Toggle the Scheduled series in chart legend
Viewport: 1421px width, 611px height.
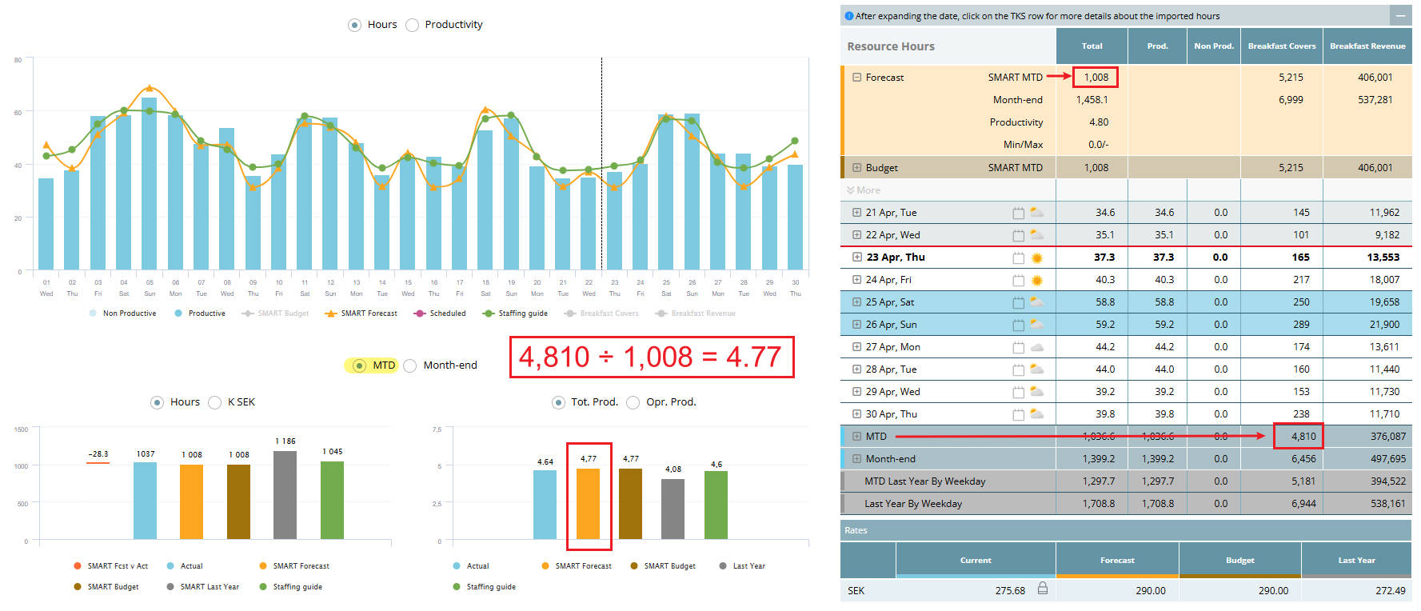440,313
